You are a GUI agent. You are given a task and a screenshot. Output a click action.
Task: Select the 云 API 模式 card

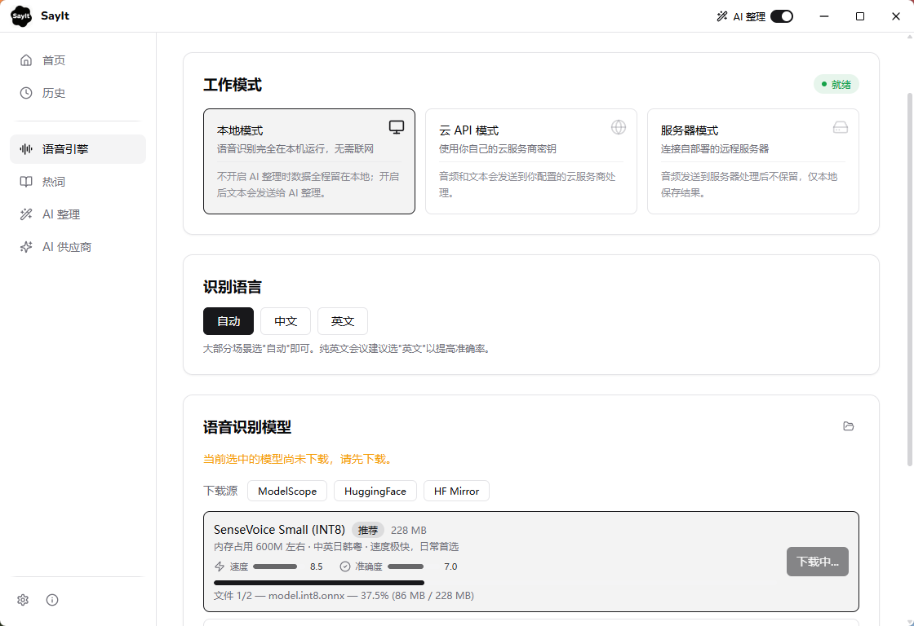click(531, 161)
